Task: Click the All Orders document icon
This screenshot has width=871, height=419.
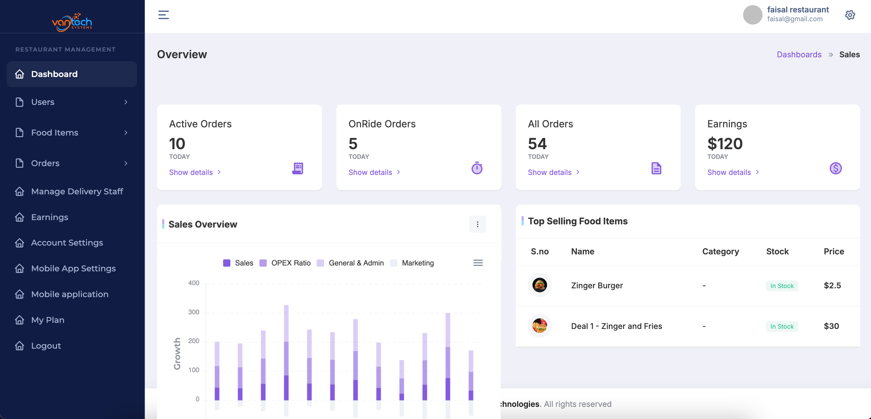Action: 656,168
